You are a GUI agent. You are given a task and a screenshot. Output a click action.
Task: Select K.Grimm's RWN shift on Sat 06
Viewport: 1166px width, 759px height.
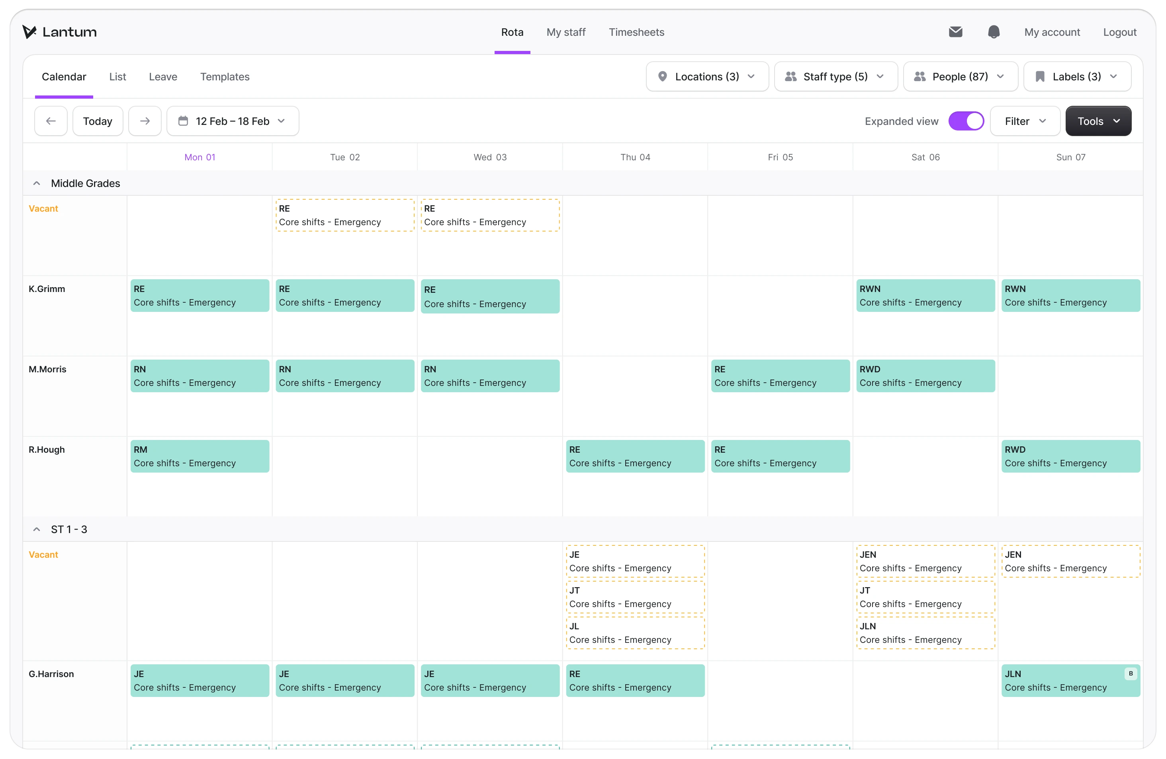pos(925,296)
